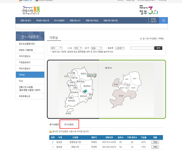Screen dimensions: 182x150
Task: Open 전통시장 소식 in the navigation bar
Action: coord(75,21)
